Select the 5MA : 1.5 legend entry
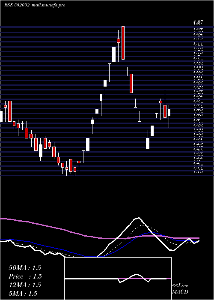Screen dimensions: 214x300 23,294
